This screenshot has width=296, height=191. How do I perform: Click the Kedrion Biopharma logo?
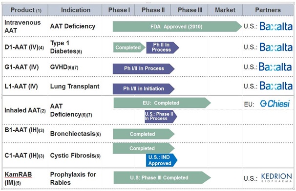(x=276, y=178)
